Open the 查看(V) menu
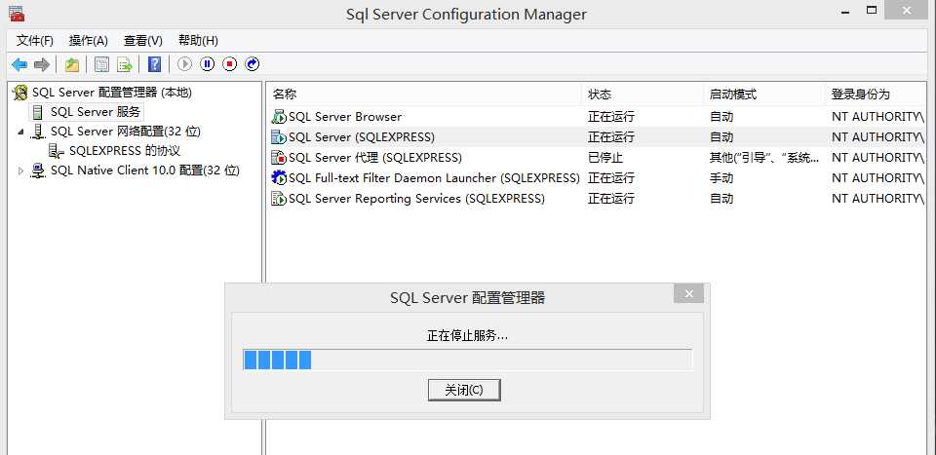936x455 pixels. coord(142,41)
